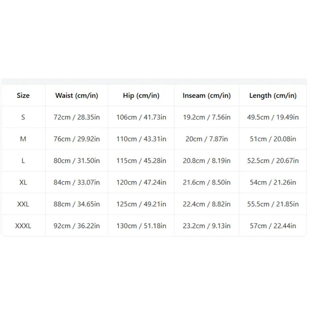This screenshot has height=318, width=318.
Task: Click the 20.8cm / 8.19in inseam cell
Action: click(207, 161)
